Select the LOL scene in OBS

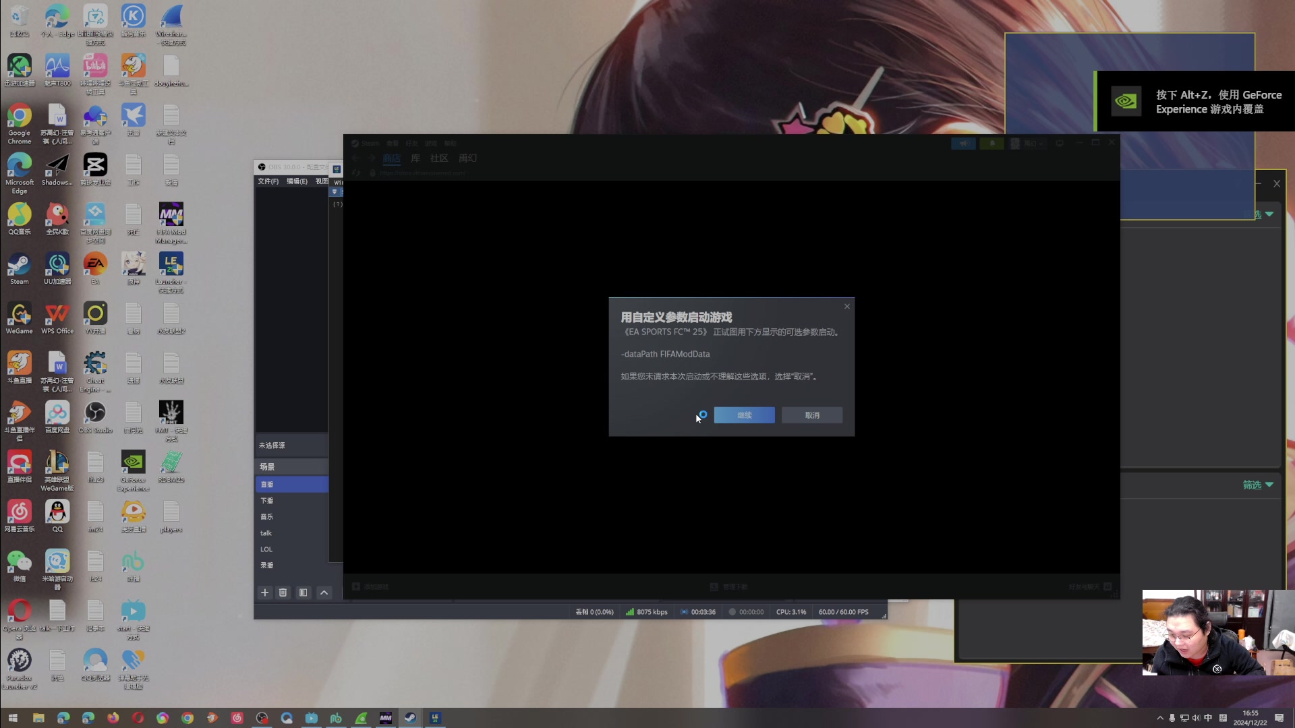(292, 549)
